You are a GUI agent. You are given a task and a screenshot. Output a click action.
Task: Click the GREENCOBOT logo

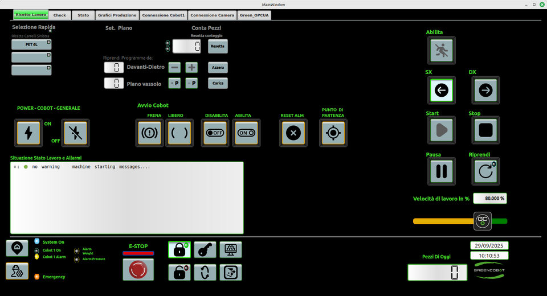489,270
